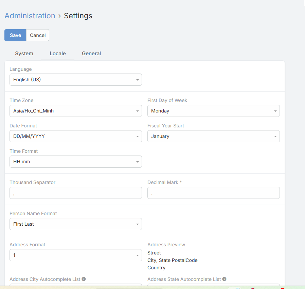Select the Locale tab
Screen dimensions: 305x289
(58, 54)
